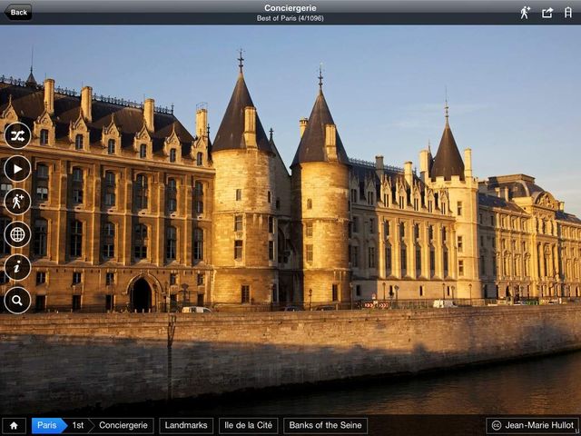The height and width of the screenshot is (436, 581).
Task: Start the slideshow with the play button
Action: tap(17, 168)
